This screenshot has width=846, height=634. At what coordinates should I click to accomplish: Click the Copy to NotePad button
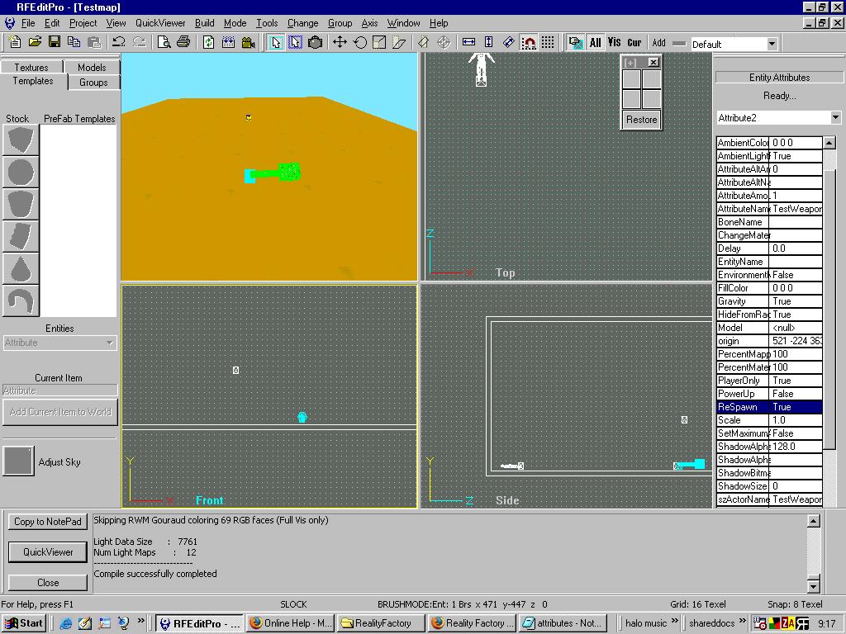[48, 521]
